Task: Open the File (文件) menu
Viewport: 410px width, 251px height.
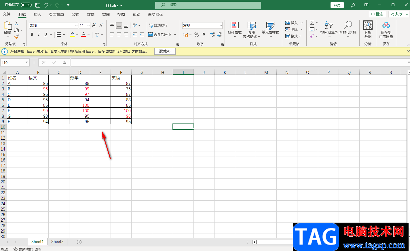Action: [7, 14]
